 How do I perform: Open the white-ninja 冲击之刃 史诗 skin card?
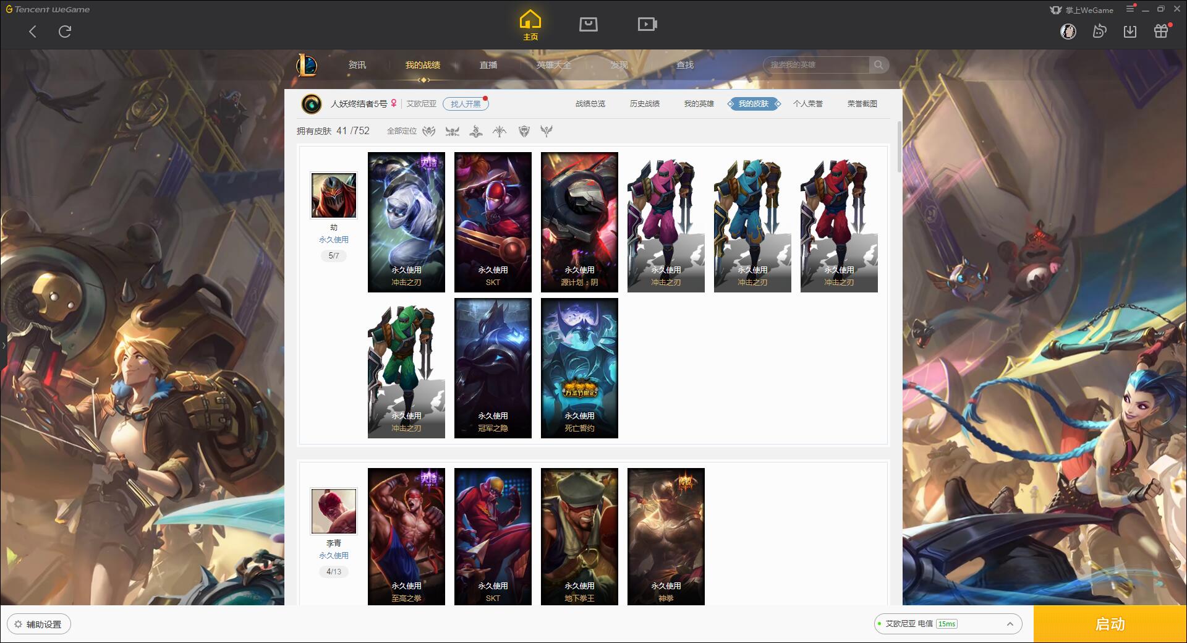406,222
